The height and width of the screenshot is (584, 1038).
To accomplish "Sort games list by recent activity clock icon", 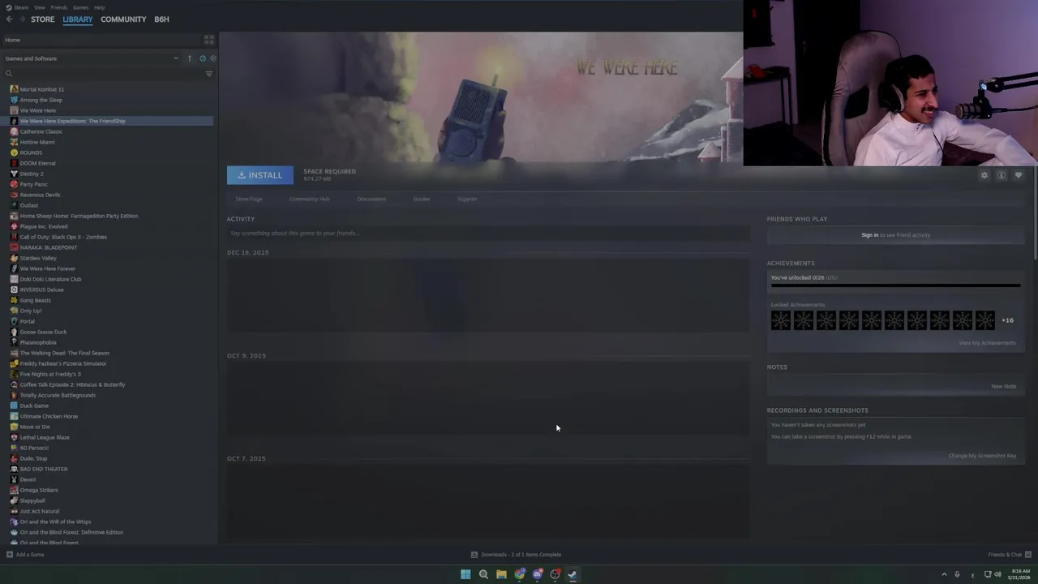I will [x=202, y=58].
